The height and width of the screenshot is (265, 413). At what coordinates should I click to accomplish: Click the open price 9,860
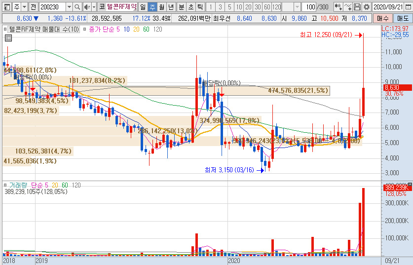(299, 18)
